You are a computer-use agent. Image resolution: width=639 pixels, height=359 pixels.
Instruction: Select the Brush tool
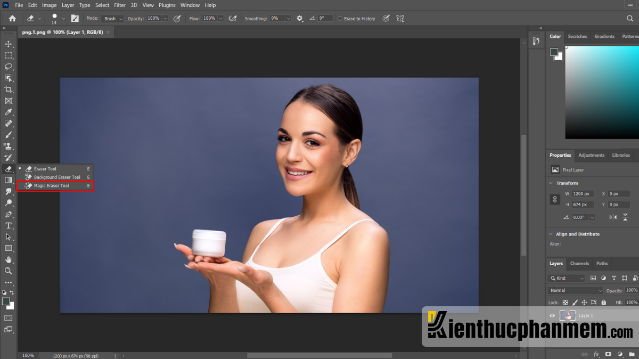click(9, 135)
